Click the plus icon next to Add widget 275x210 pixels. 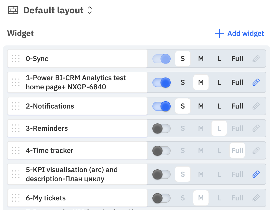click(219, 33)
